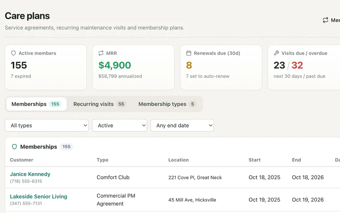This screenshot has height=213, width=340.
Task: Click the recurring arrows icon beside MRR
Action: tap(101, 53)
